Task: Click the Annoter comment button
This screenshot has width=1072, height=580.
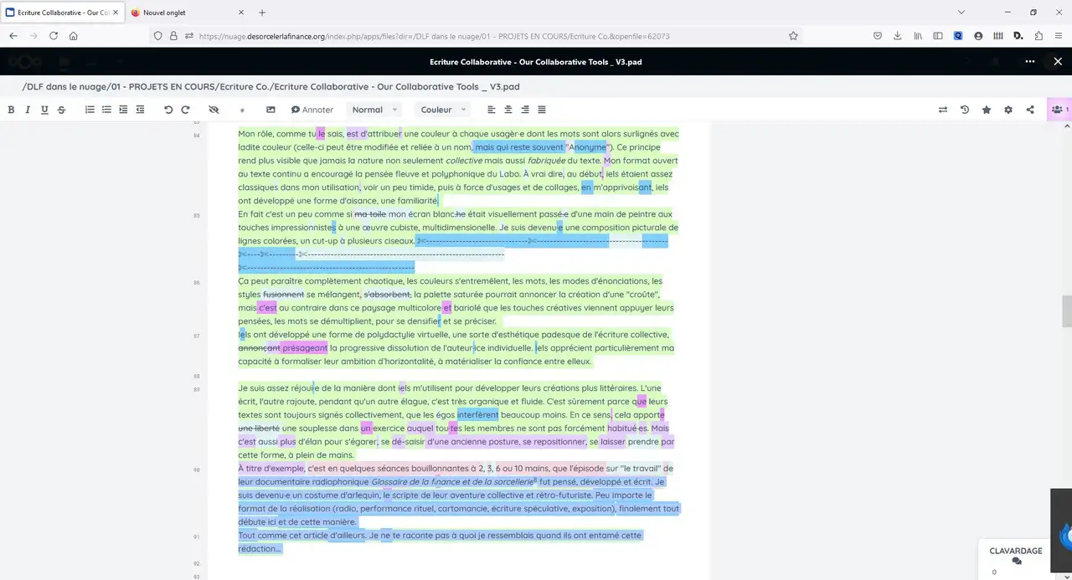Action: (x=312, y=110)
